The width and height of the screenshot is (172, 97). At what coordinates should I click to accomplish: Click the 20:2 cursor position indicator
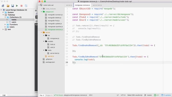tap(91, 95)
